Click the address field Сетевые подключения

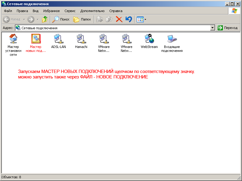[x=113, y=28]
